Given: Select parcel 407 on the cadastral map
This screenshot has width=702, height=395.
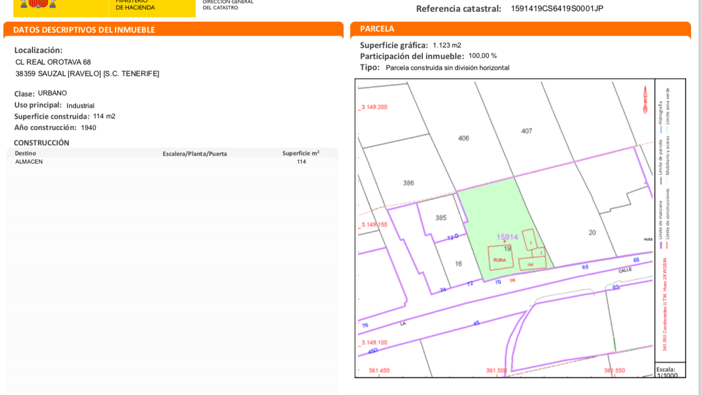Looking at the screenshot, I should click(526, 131).
